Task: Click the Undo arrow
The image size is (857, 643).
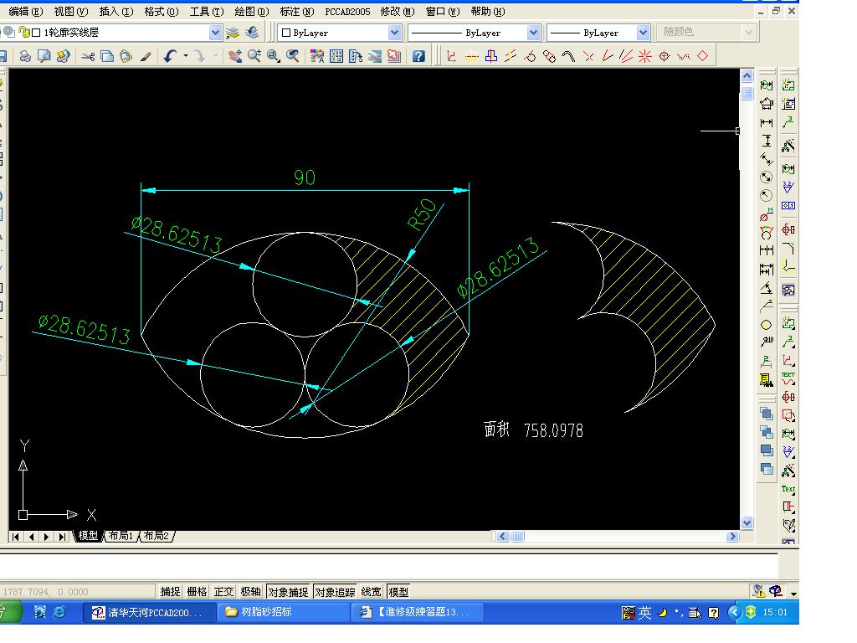Action: pyautogui.click(x=170, y=56)
